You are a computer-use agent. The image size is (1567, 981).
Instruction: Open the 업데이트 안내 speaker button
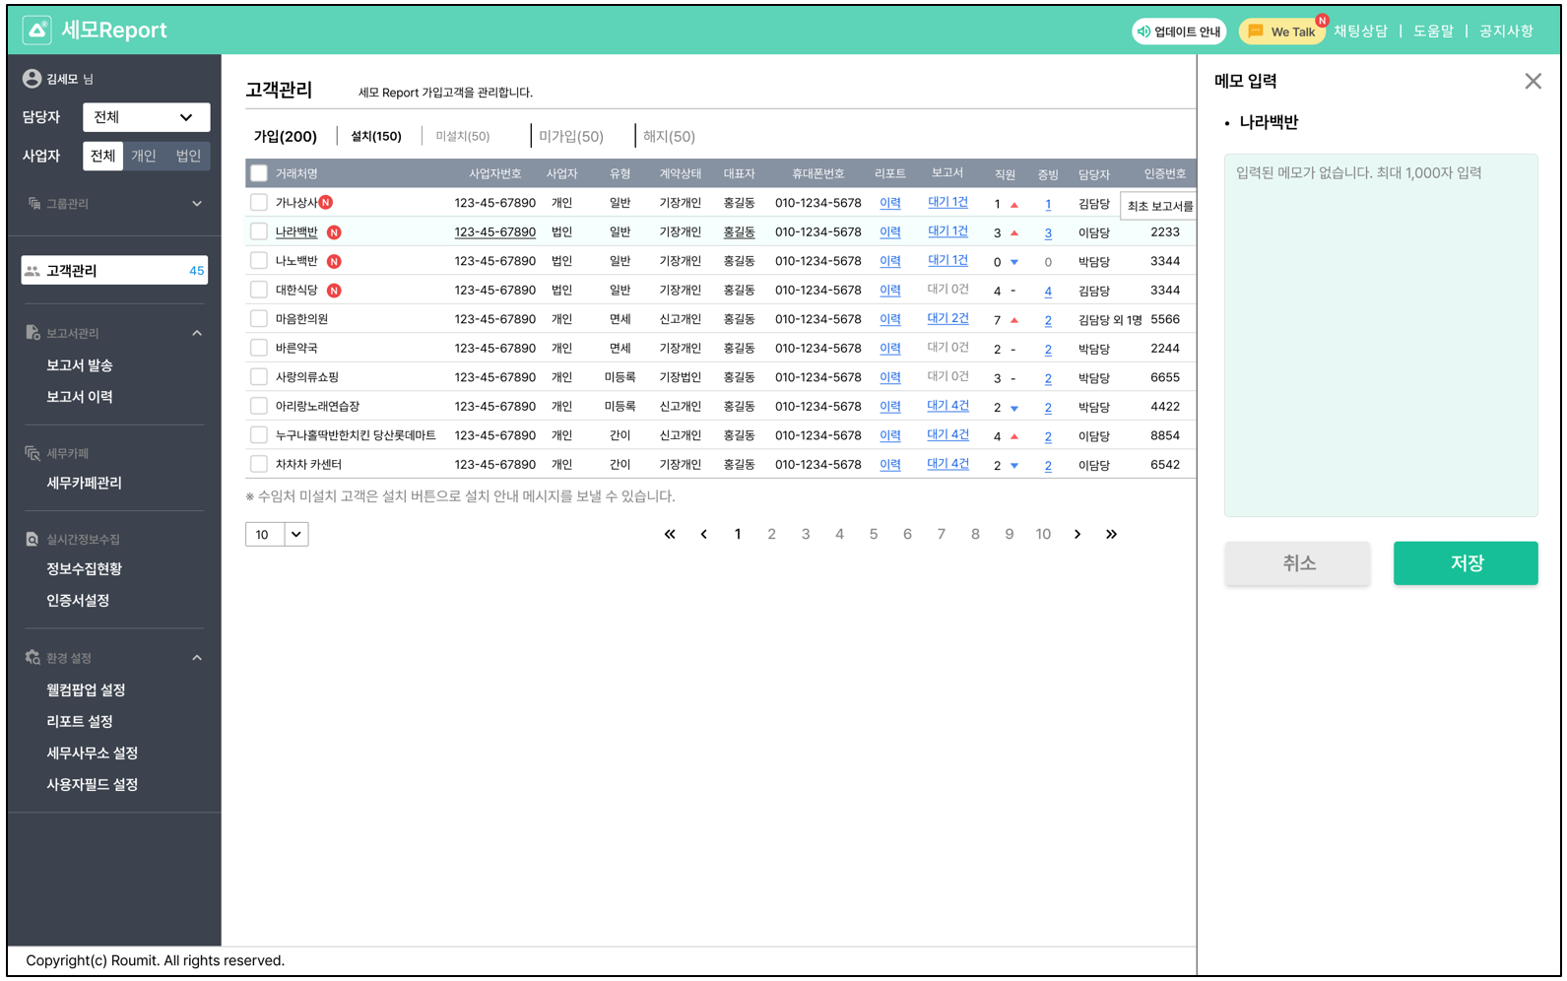coord(1178,32)
